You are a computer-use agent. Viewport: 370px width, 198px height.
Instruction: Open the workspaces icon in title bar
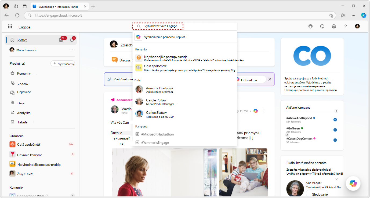click(16, 6)
